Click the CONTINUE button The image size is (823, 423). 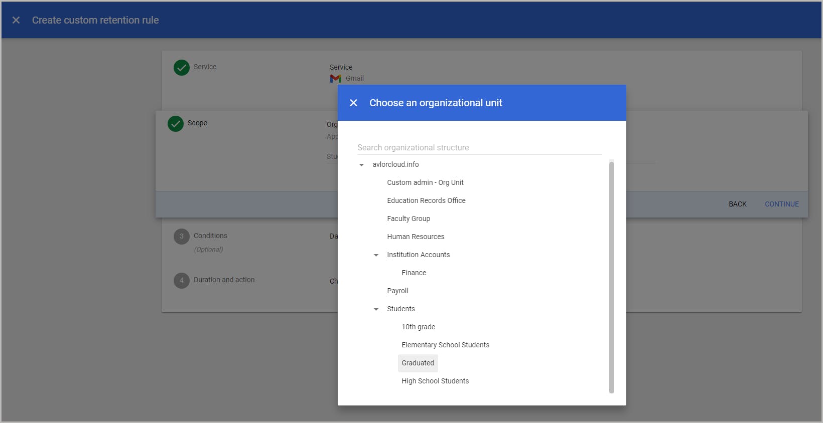click(781, 204)
